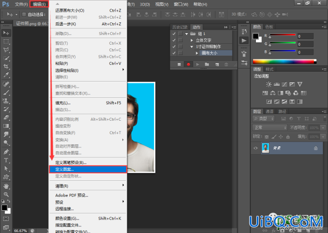Hide the 背景 layer with the eye icon

[x=255, y=148]
